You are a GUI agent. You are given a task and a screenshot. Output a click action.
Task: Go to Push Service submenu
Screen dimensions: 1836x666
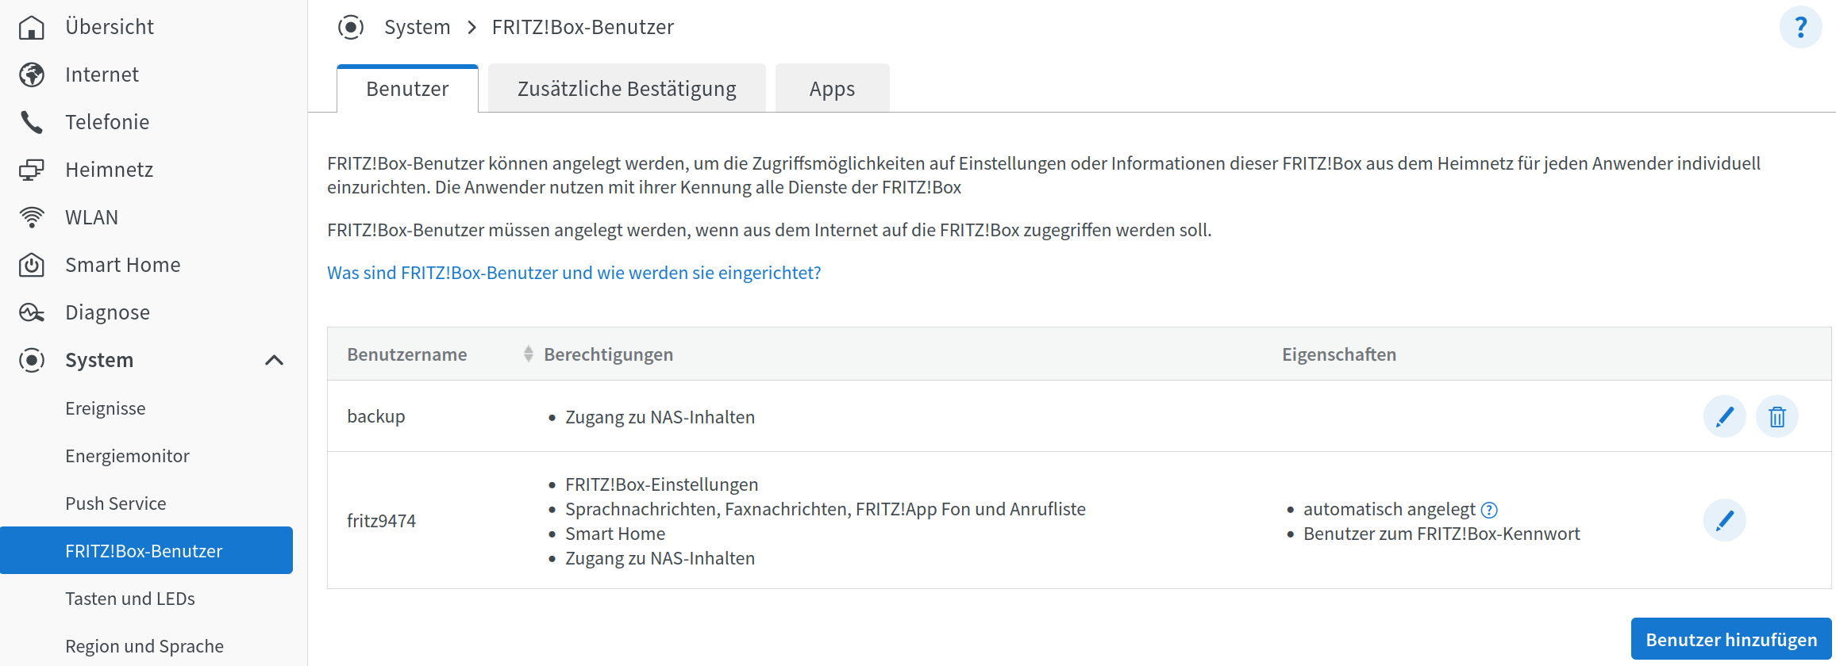pyautogui.click(x=115, y=503)
